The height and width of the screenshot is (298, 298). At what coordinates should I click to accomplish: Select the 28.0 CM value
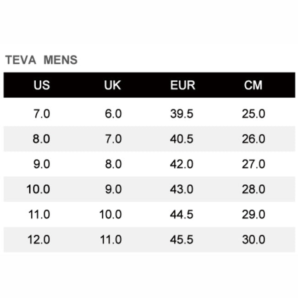[253, 189]
